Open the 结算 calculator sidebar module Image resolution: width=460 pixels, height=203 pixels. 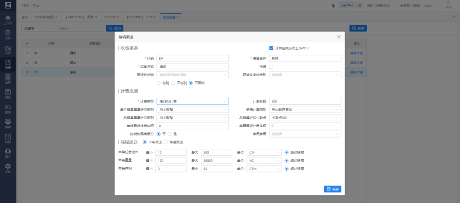tap(8, 80)
